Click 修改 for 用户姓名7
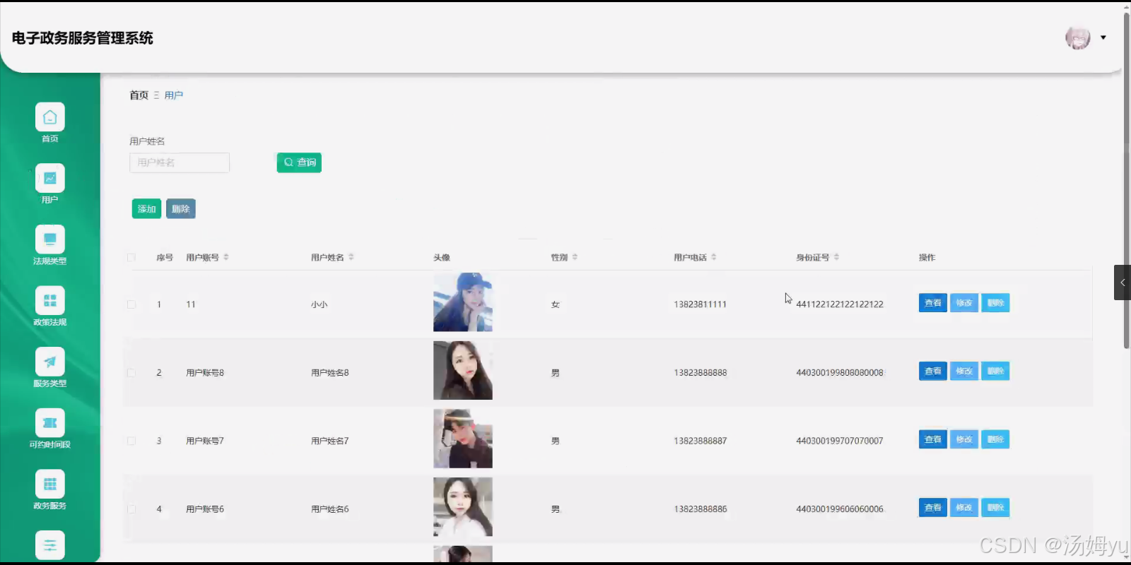The height and width of the screenshot is (565, 1131). [x=964, y=439]
